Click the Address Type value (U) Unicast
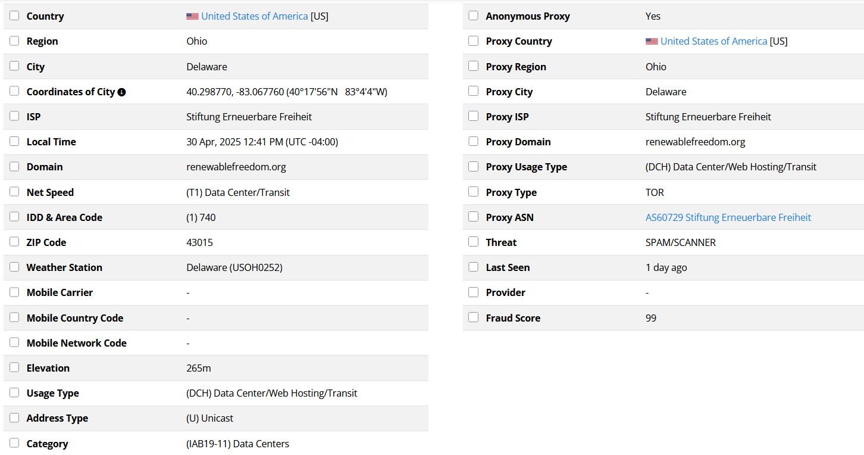This screenshot has width=864, height=455. (210, 418)
